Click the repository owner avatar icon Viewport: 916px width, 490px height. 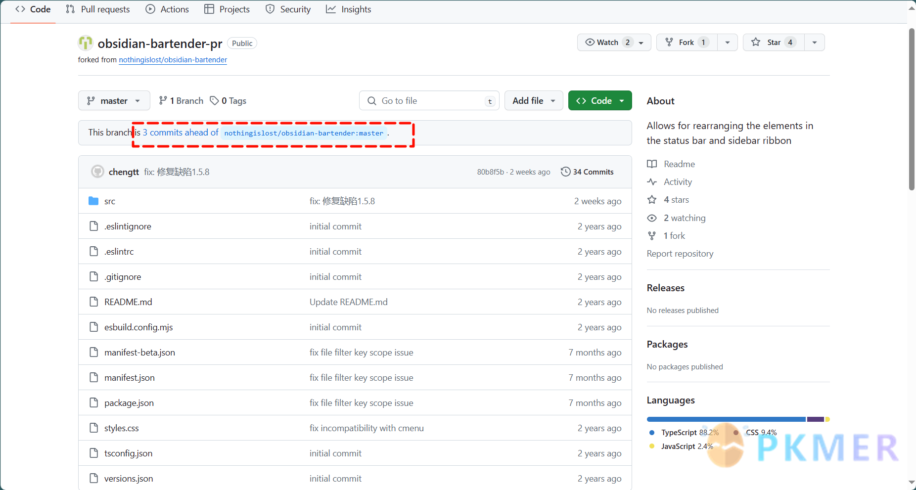pyautogui.click(x=86, y=43)
